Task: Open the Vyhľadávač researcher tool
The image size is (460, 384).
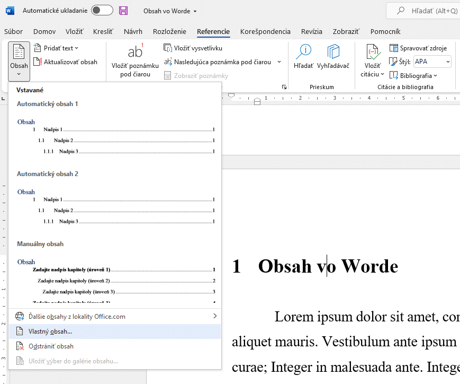Action: coord(333,57)
